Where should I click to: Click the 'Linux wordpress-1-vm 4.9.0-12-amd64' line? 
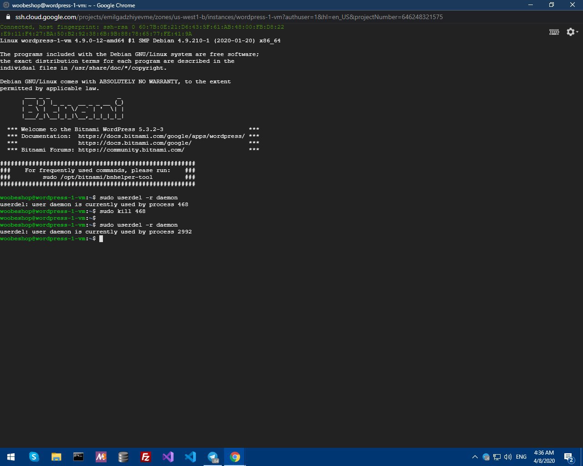pos(140,41)
